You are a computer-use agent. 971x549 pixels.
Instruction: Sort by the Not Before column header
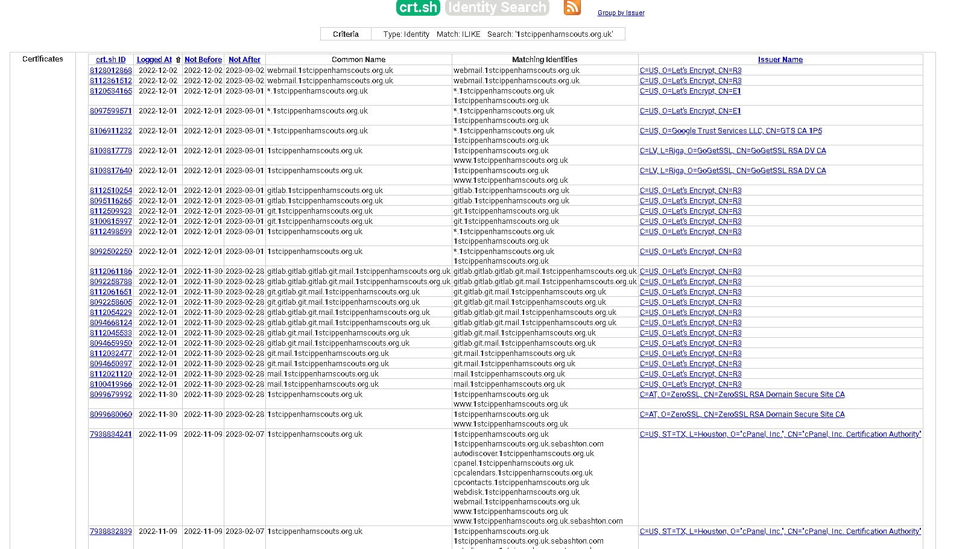tap(203, 60)
